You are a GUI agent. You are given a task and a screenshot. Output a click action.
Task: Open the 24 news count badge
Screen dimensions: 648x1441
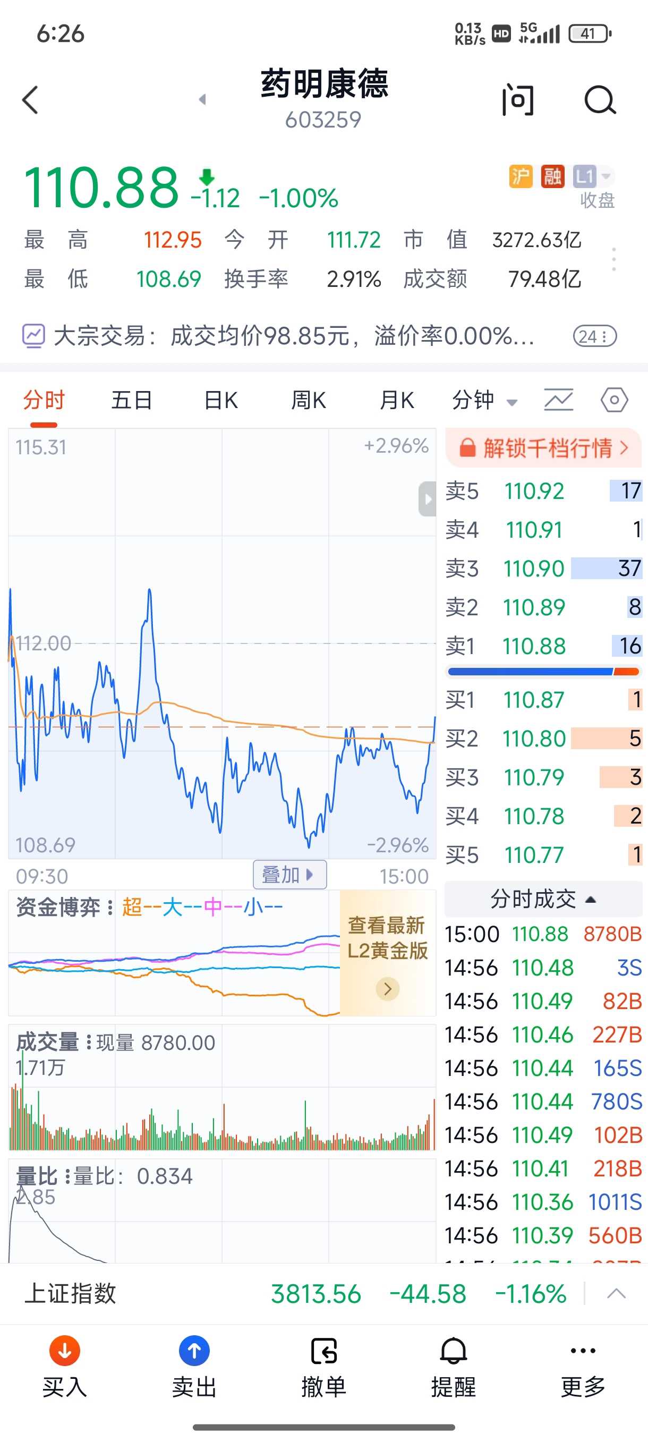pyautogui.click(x=594, y=336)
